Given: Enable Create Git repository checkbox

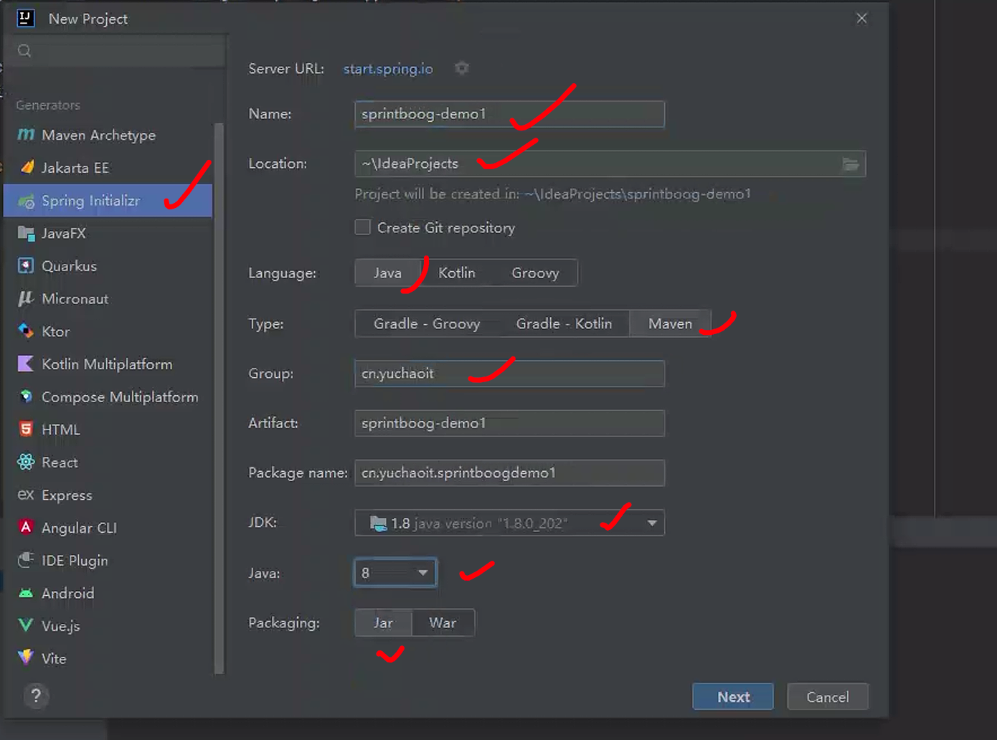Looking at the screenshot, I should 363,227.
